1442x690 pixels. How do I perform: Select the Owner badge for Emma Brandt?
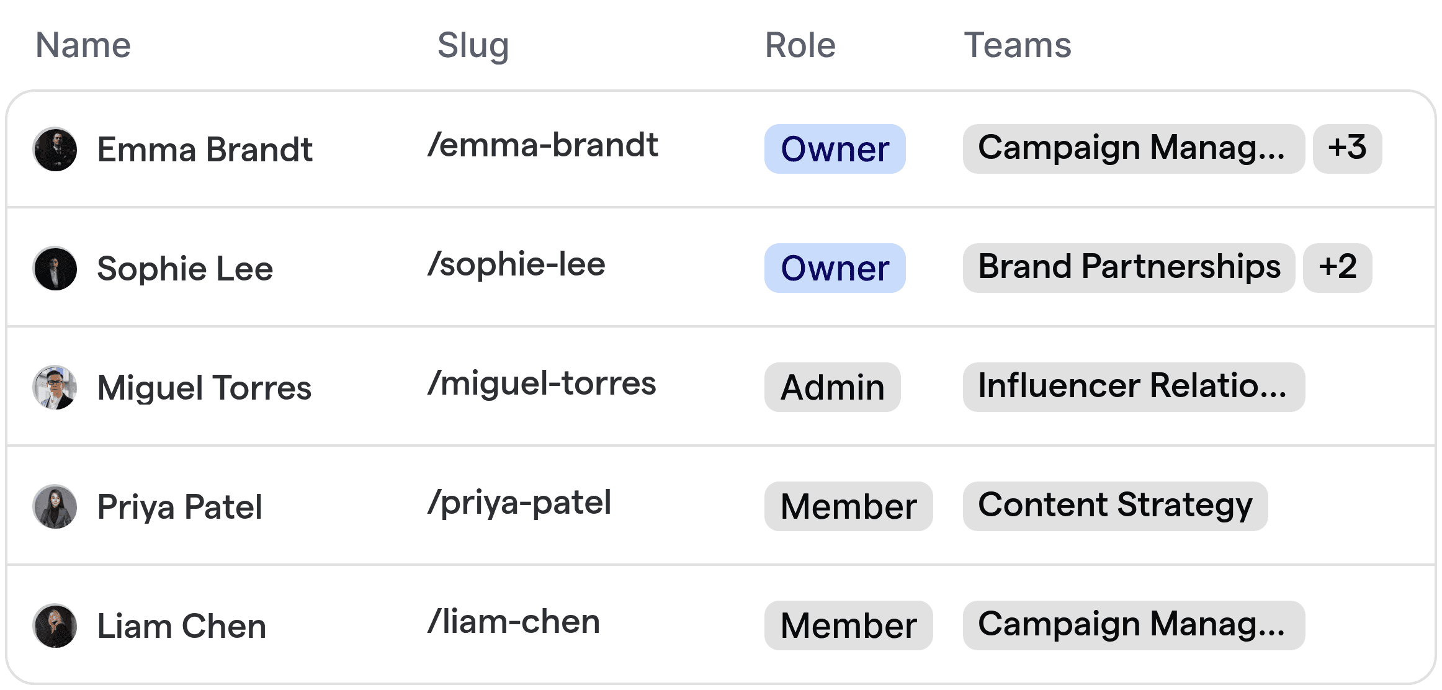coord(834,149)
